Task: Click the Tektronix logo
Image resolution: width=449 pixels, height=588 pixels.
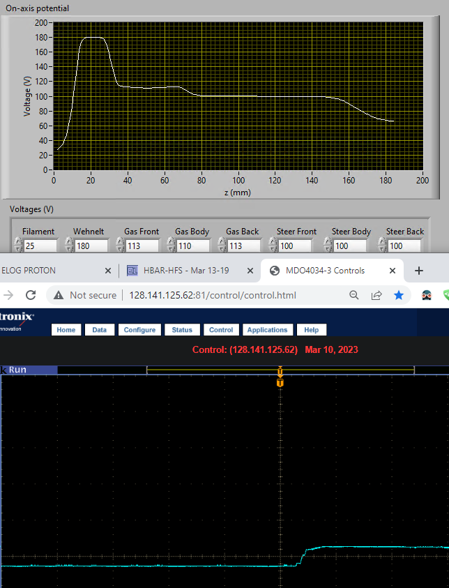Action: pyautogui.click(x=17, y=321)
